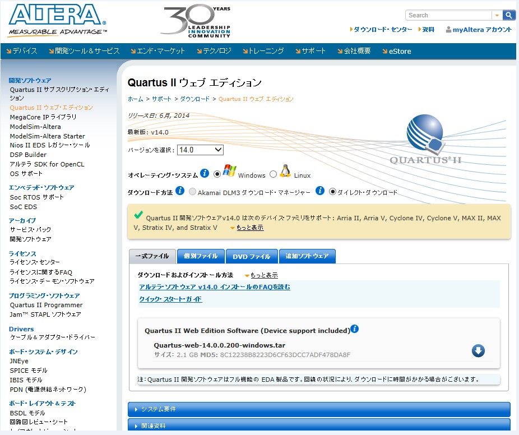Viewport: 519px width, 435px height.
Task: Click the info icon beside ダウンロード方法
Action: [180, 191]
